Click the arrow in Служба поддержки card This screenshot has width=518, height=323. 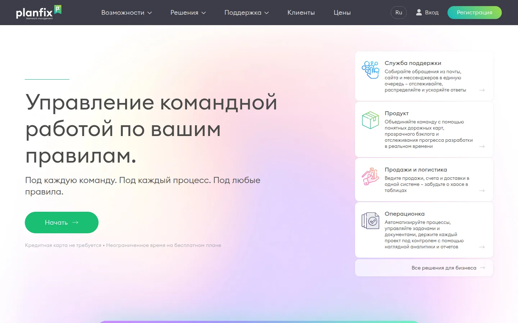pyautogui.click(x=482, y=90)
